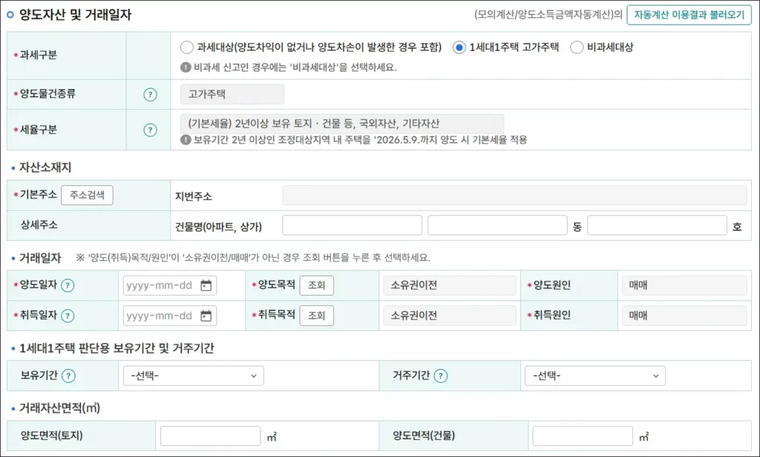The width and height of the screenshot is (760, 457).
Task: Click the help icon beside 양도일자
Action: 68,285
